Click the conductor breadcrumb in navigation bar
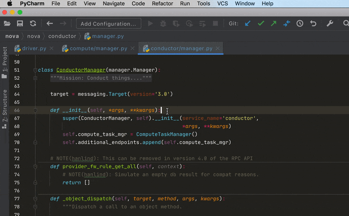The height and width of the screenshot is (216, 349). (62, 36)
